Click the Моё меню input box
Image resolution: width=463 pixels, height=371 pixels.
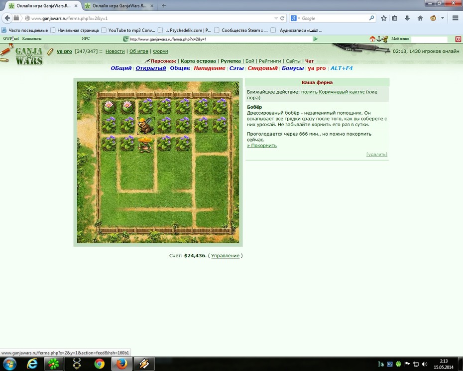pyautogui.click(x=429, y=39)
